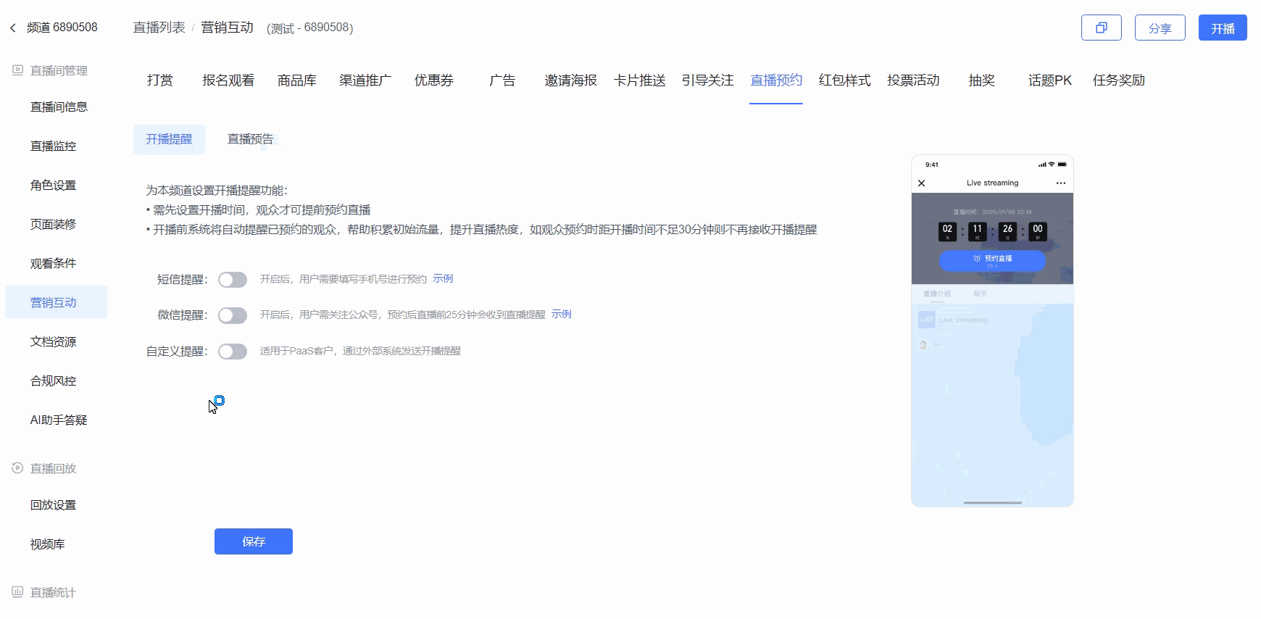The height and width of the screenshot is (619, 1261).
Task: Select the 渠道推广 tab
Action: (365, 80)
